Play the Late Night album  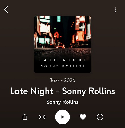pos(62,117)
